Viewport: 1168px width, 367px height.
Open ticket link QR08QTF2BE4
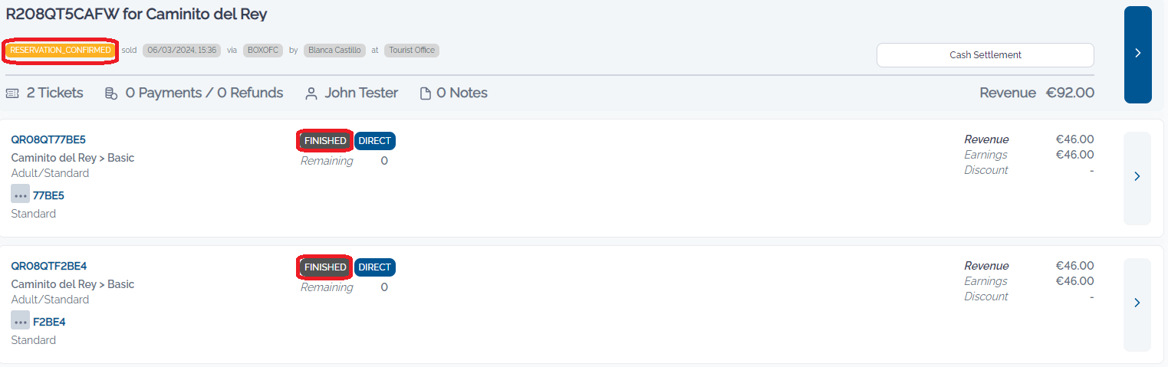49,266
